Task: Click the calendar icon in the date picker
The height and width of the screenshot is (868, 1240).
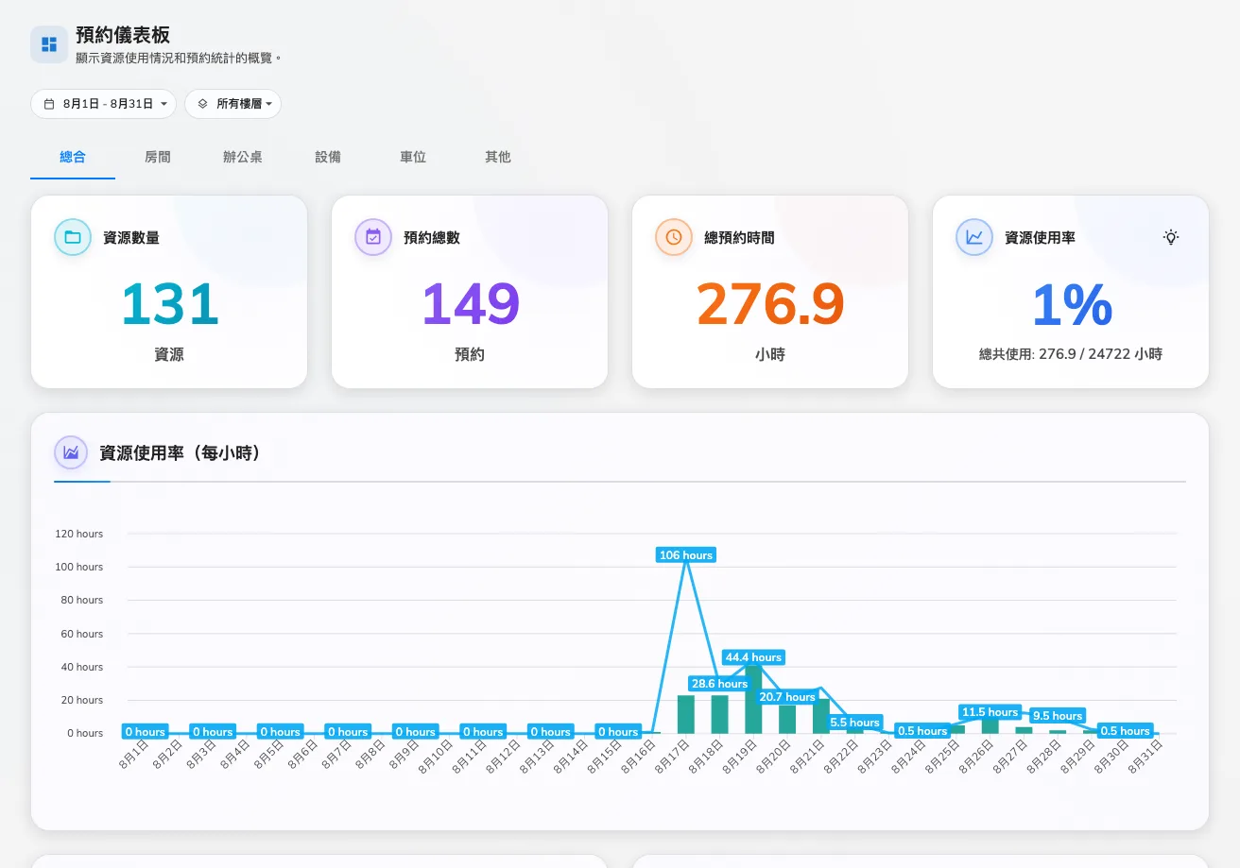Action: 49,104
